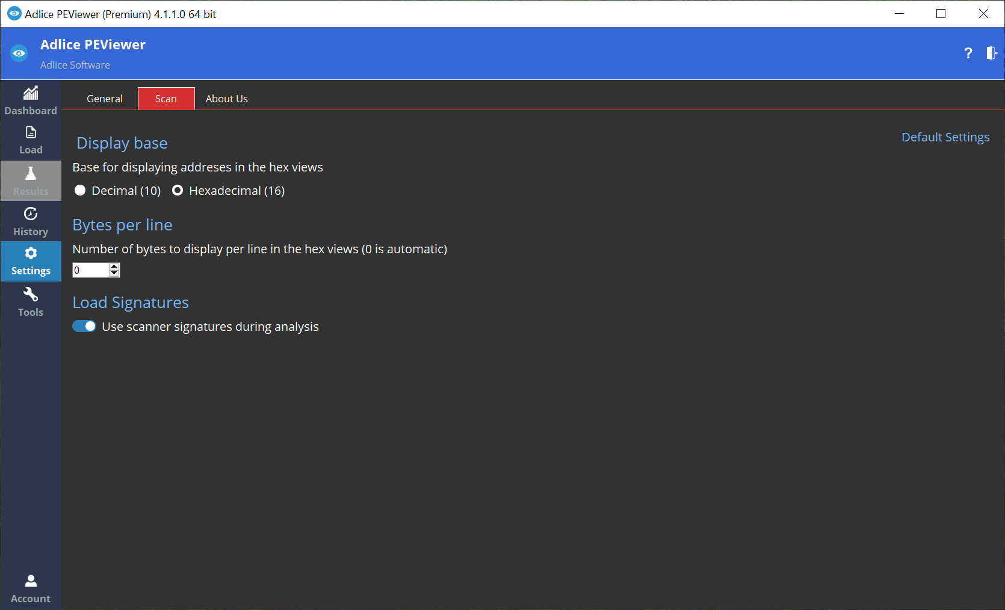Increase bytes per line with up arrow
The width and height of the screenshot is (1005, 610).
114,266
